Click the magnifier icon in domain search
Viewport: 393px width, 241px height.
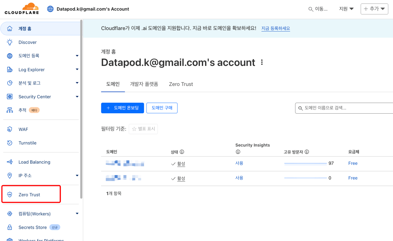(x=300, y=108)
